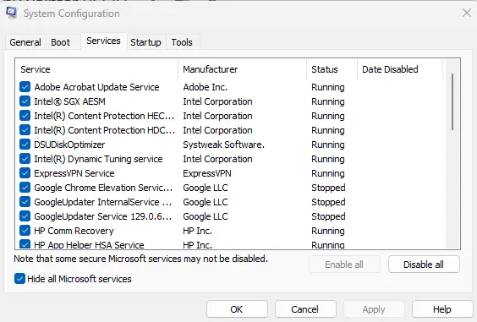Click the Disable all button
This screenshot has width=477, height=322.
pyautogui.click(x=424, y=265)
